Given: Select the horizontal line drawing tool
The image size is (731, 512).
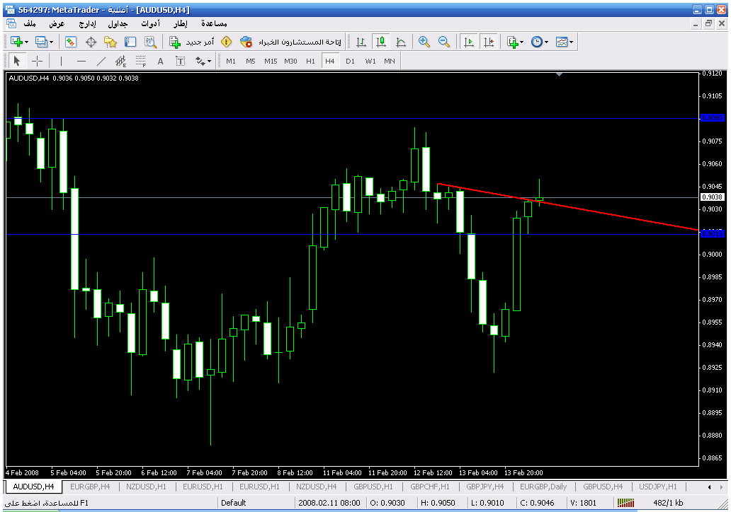Looking at the screenshot, I should (81, 61).
